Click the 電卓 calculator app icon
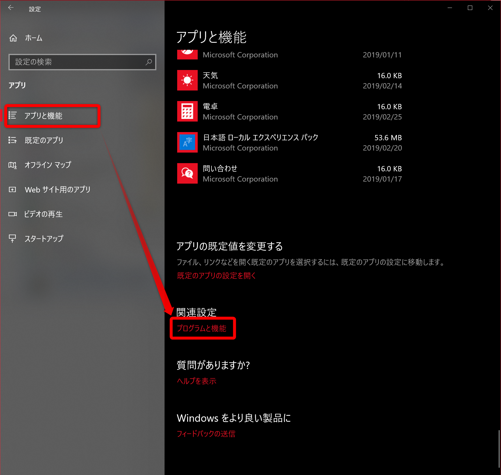 coord(187,111)
